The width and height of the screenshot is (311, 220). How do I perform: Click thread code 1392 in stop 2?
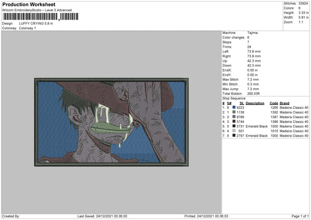274,113
